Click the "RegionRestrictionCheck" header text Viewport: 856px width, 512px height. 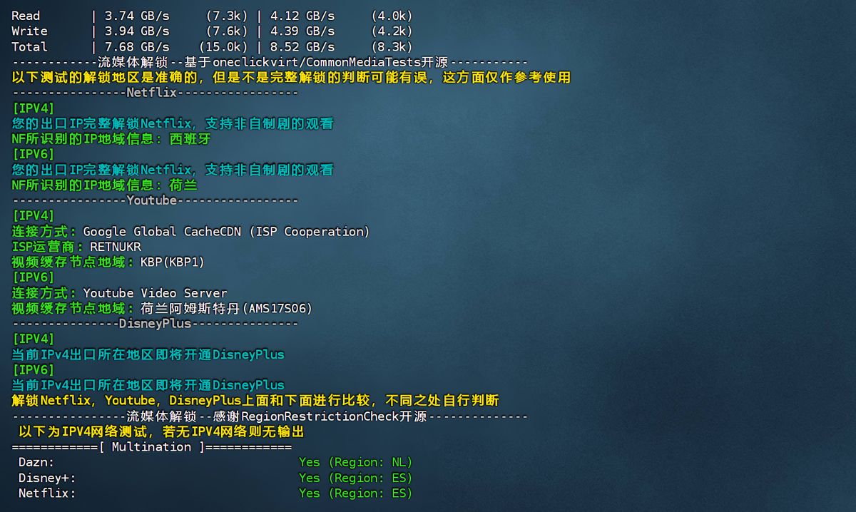tap(320, 416)
